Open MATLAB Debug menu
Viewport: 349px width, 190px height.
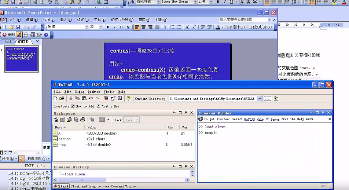click(80, 92)
